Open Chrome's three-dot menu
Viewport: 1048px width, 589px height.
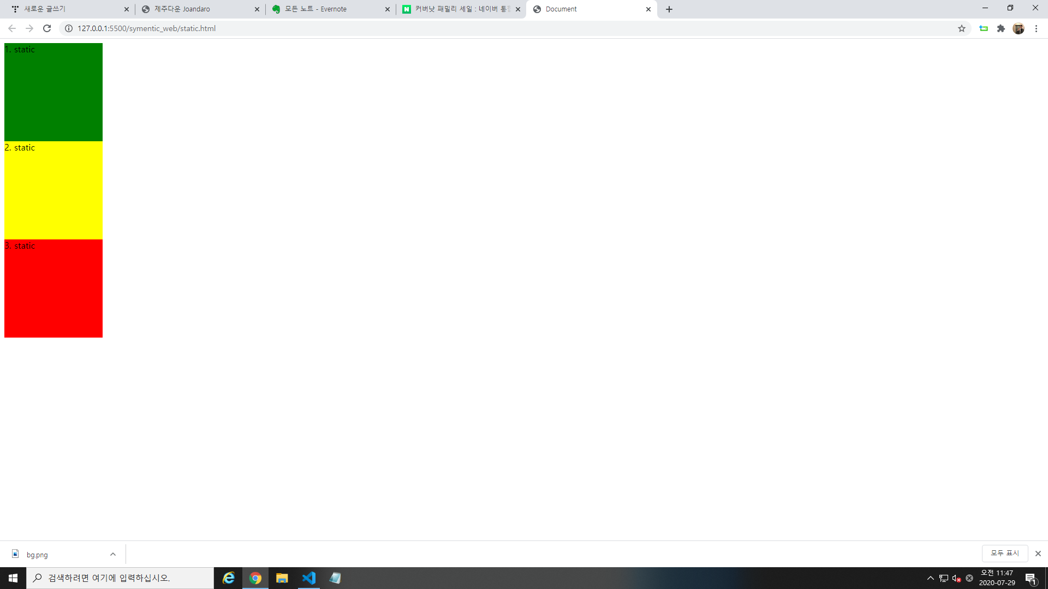coord(1036,28)
